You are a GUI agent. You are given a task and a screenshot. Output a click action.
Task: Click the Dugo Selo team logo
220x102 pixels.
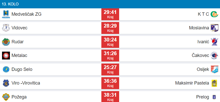pyautogui.click(x=6, y=69)
